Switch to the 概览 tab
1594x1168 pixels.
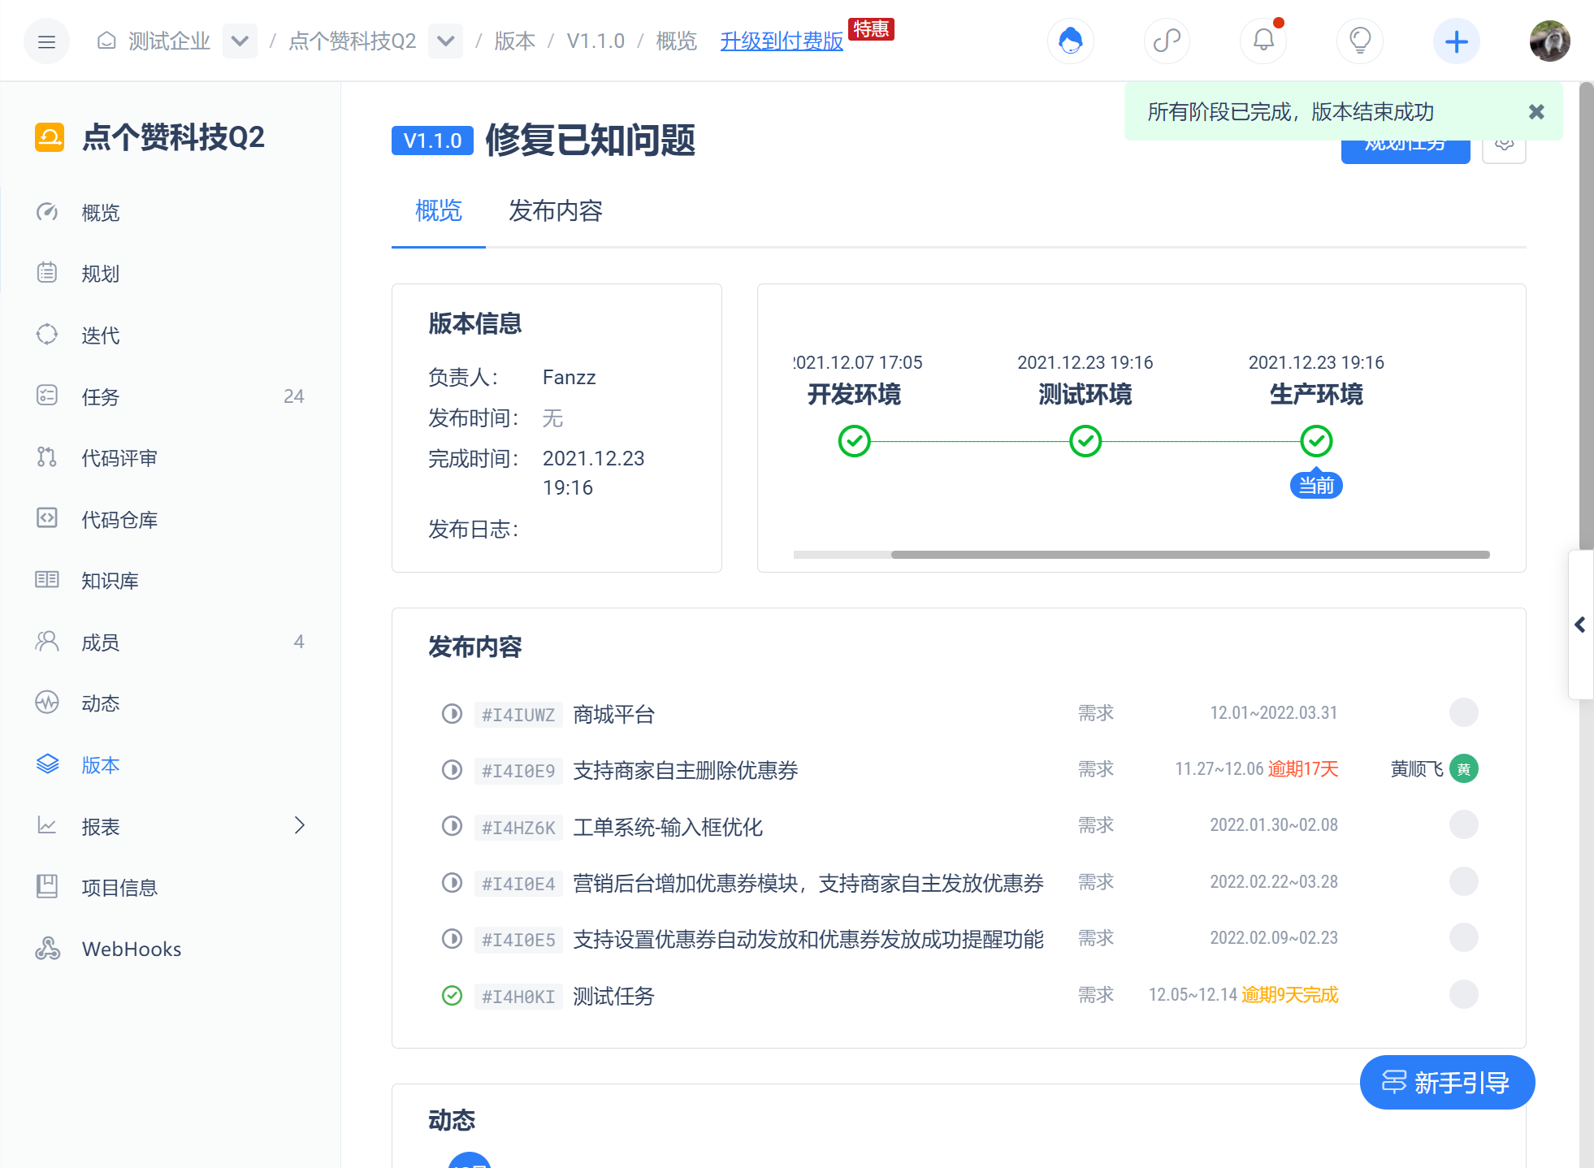(x=439, y=211)
